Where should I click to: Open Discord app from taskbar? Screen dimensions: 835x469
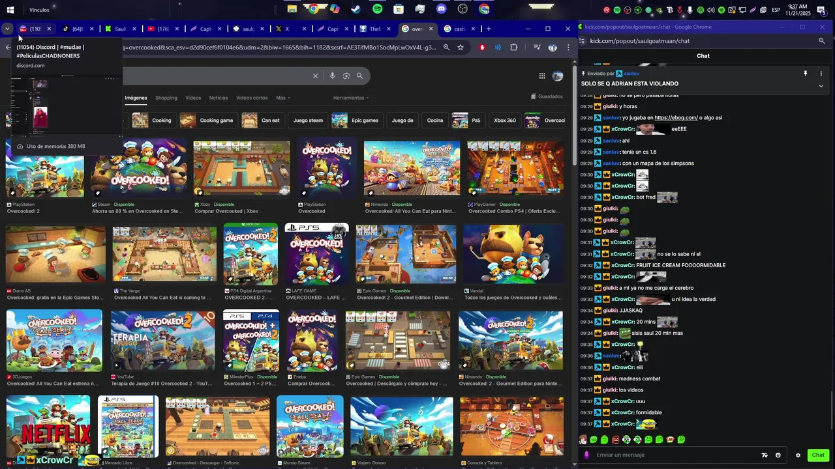442,9
